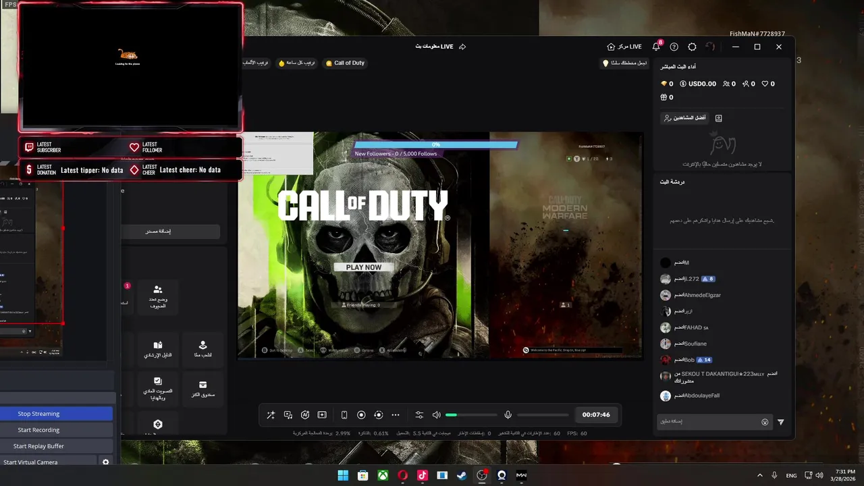Open the settings gear in TikTok Live Studio
The image size is (864, 486).
pos(692,47)
